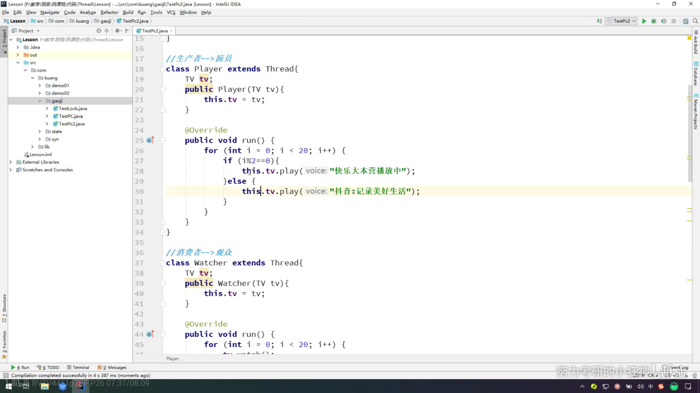Image resolution: width=700 pixels, height=393 pixels.
Task: Open the Build menu
Action: (128, 12)
